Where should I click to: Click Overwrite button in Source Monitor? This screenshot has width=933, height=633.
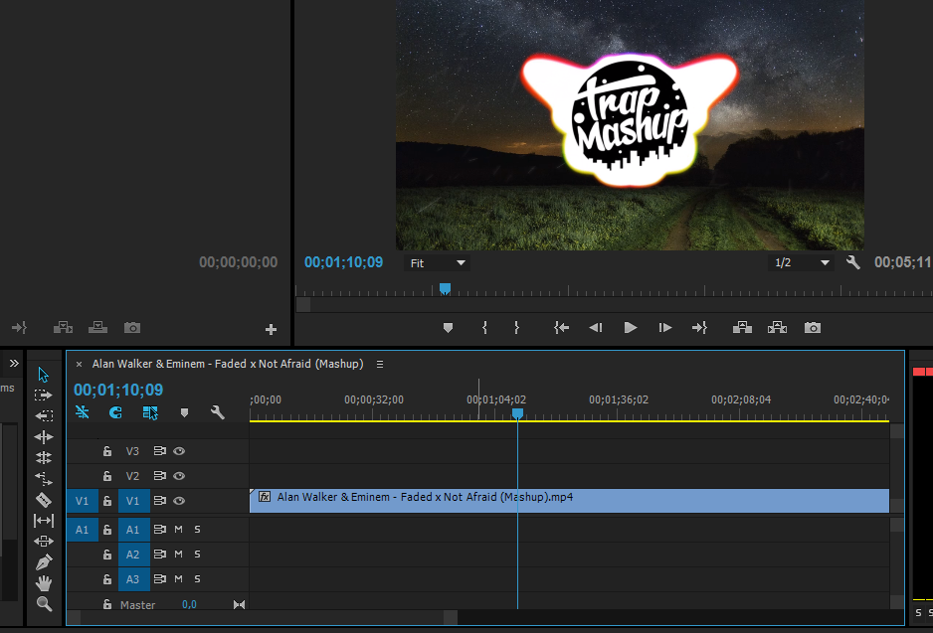[97, 328]
